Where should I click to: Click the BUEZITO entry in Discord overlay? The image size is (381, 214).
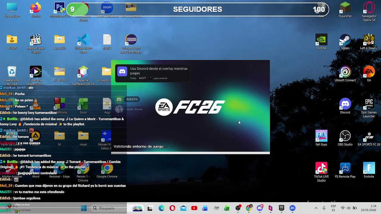point(132,99)
